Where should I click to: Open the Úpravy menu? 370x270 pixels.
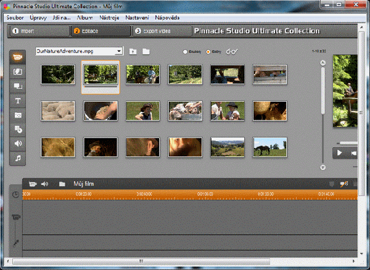pos(38,18)
